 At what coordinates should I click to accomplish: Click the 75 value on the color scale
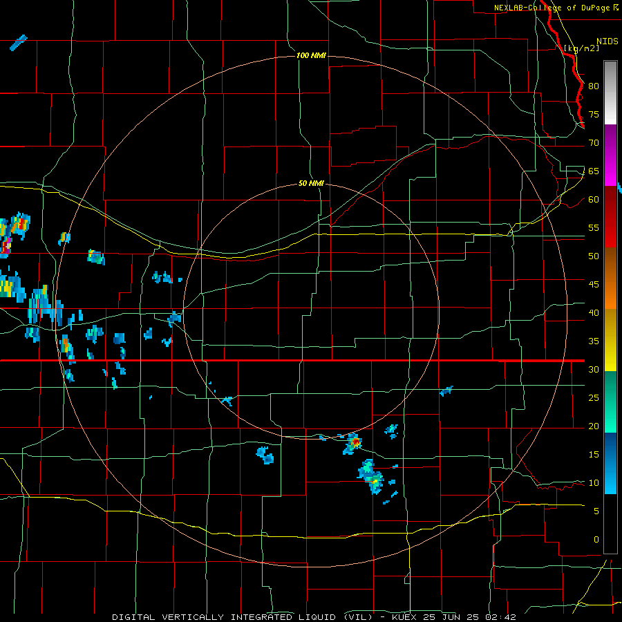click(x=594, y=114)
